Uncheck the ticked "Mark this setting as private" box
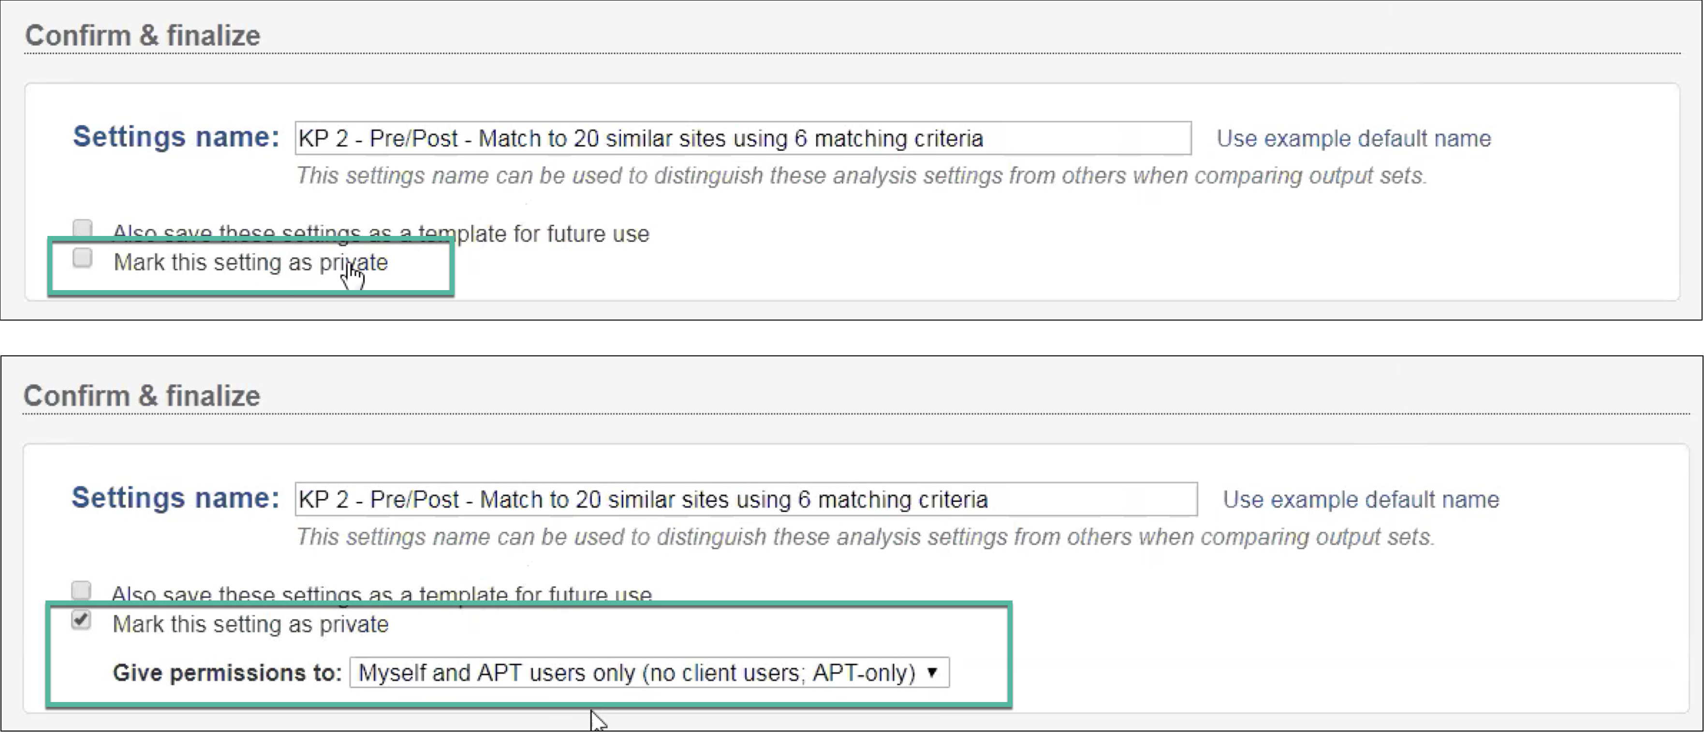Image resolution: width=1704 pixels, height=732 pixels. (81, 619)
